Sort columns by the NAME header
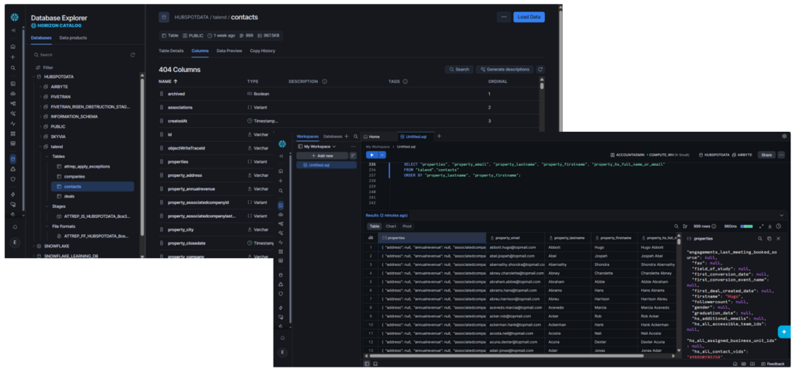Image resolution: width=796 pixels, height=373 pixels. coord(168,81)
